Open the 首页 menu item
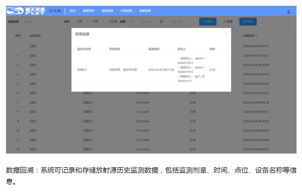This screenshot has width=302, height=193. coord(72,11)
